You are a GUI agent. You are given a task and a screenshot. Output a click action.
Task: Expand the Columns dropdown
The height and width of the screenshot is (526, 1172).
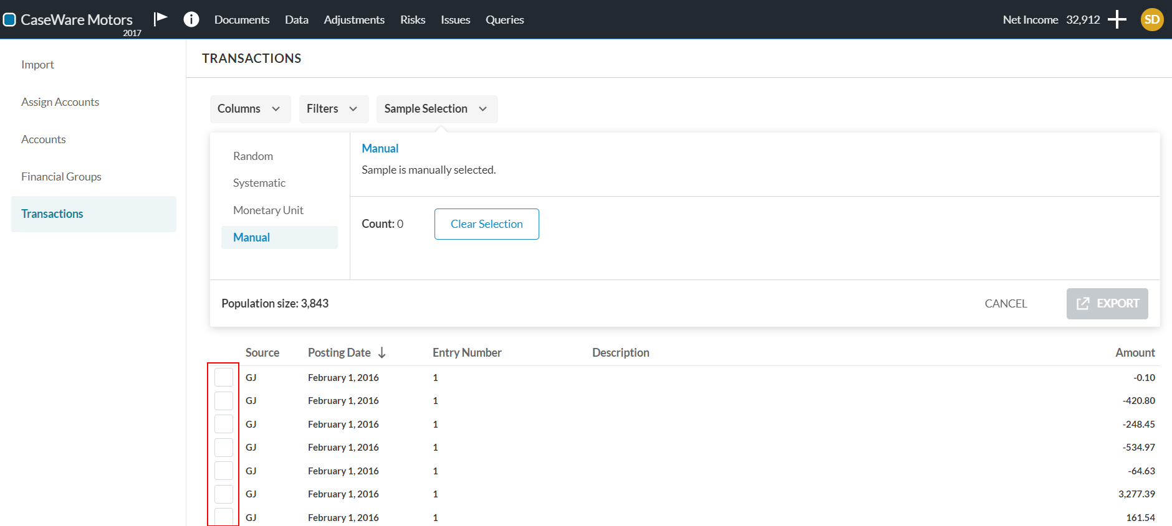(249, 109)
